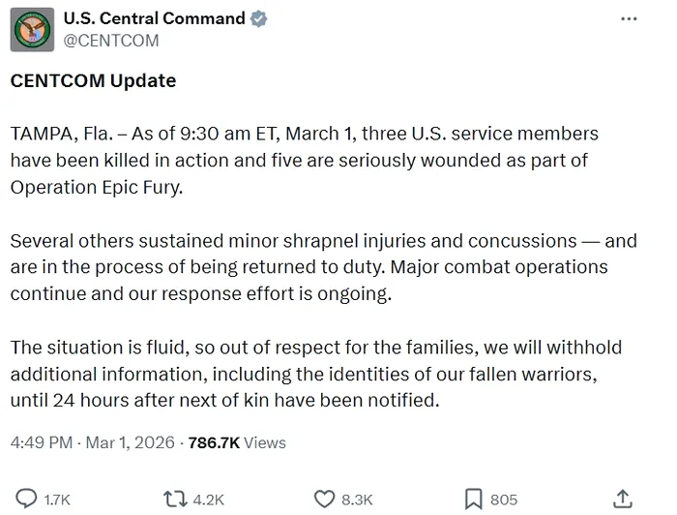Repost this CENTCOM post via arrows icon

(177, 499)
